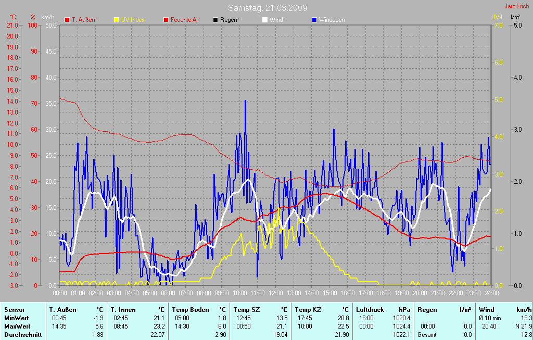Click the black Regen legend square
The image size is (533, 340).
pos(215,20)
